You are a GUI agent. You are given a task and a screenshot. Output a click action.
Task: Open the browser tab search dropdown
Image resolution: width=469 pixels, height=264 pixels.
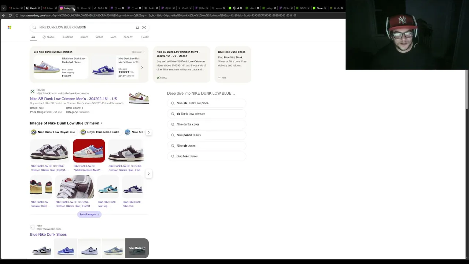pos(3,8)
